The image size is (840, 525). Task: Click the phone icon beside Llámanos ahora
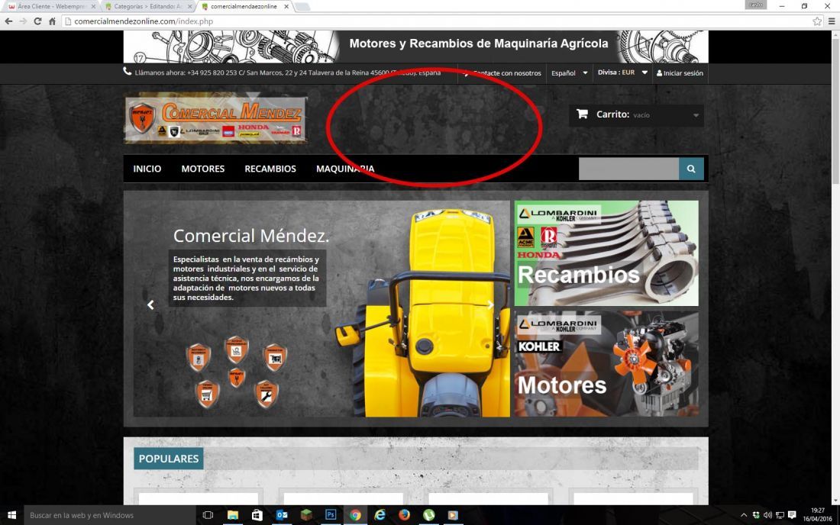(x=127, y=71)
